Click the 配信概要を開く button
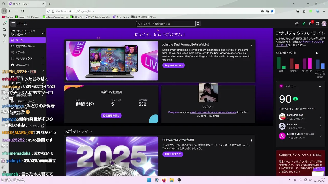Screen dimensions: 328x184 pyautogui.click(x=111, y=116)
